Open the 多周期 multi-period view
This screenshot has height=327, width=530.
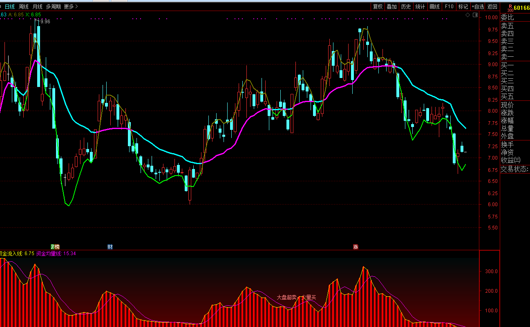(x=53, y=7)
